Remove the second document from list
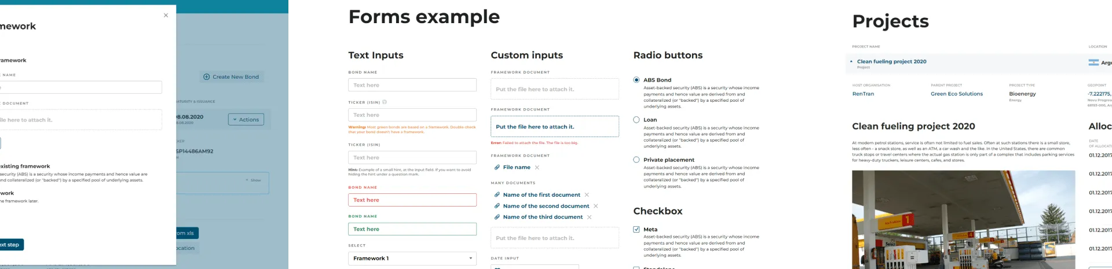This screenshot has width=1112, height=269. point(595,206)
